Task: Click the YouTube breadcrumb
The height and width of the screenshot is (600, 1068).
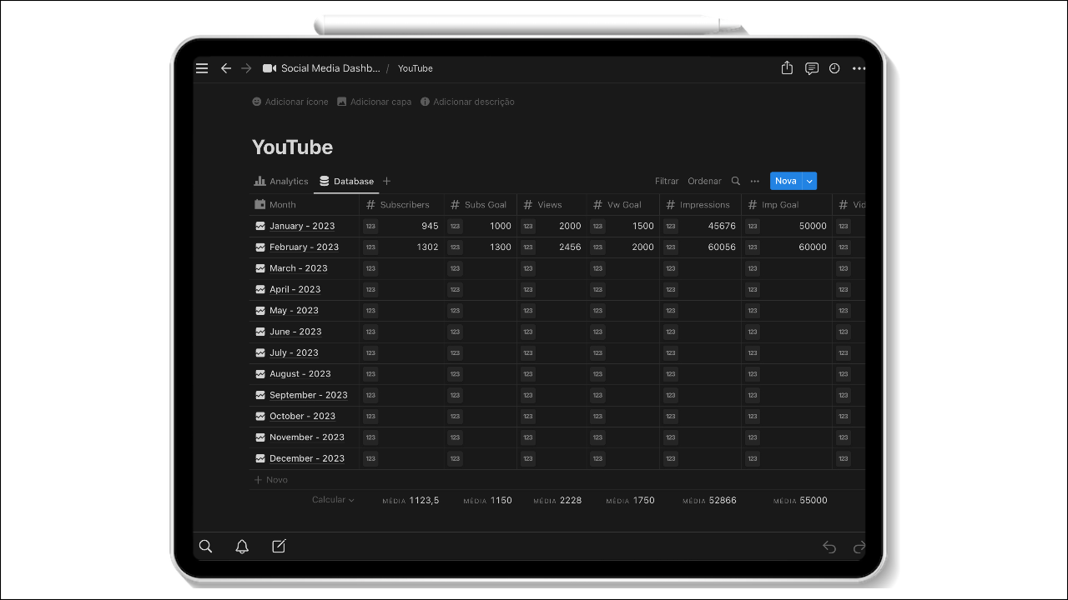Action: (x=416, y=68)
